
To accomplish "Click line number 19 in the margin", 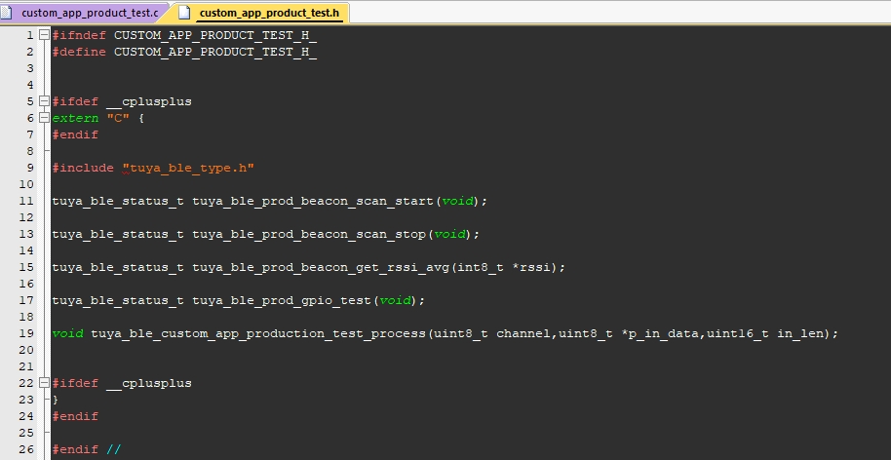I will pyautogui.click(x=26, y=333).
